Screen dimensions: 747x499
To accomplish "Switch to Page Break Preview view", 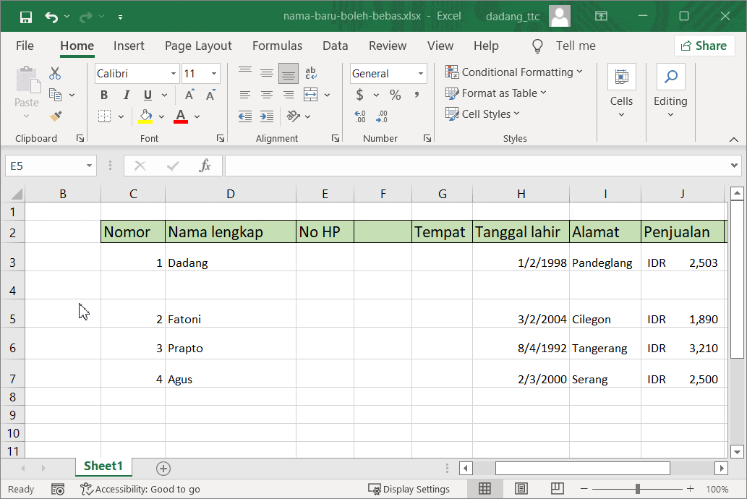I will click(x=556, y=489).
